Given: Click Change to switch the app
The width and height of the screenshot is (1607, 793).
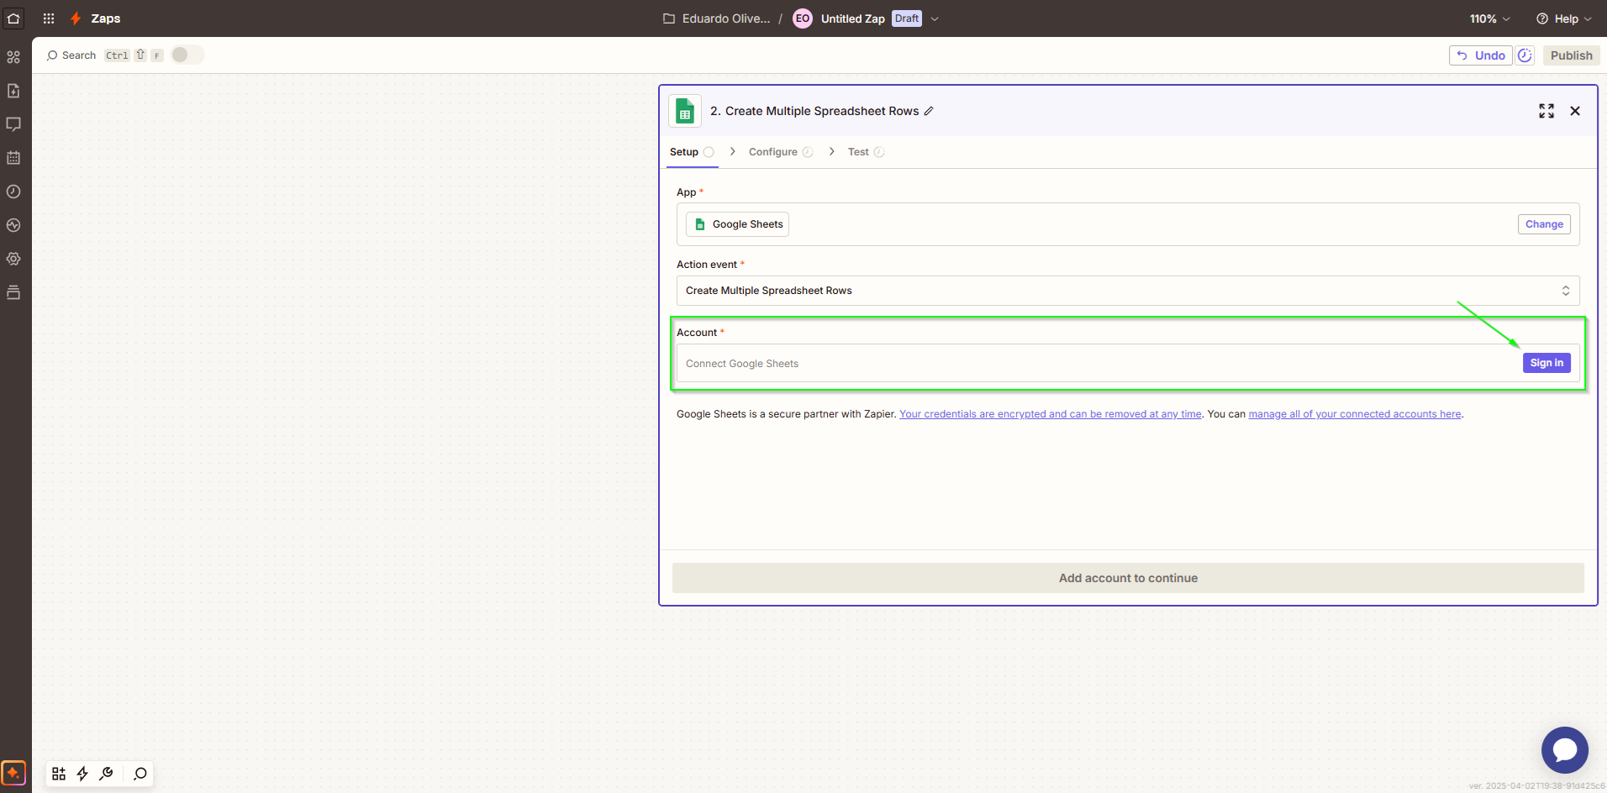Looking at the screenshot, I should 1544,224.
